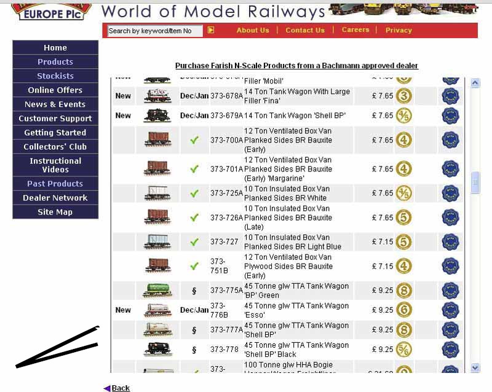The height and width of the screenshot is (392, 492).
Task: Click era 8 badge for 373-777A Shell BP tank
Action: coord(403,330)
